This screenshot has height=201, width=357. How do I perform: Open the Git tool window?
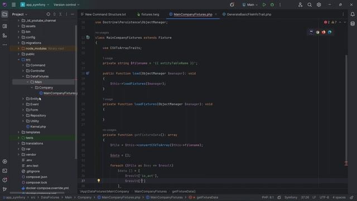(x=4, y=189)
